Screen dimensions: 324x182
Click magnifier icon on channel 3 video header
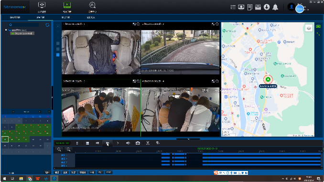tap(138, 81)
